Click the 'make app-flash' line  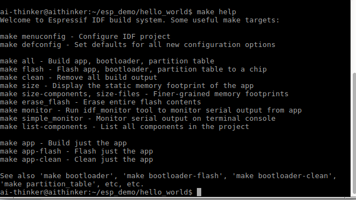[x=77, y=151]
